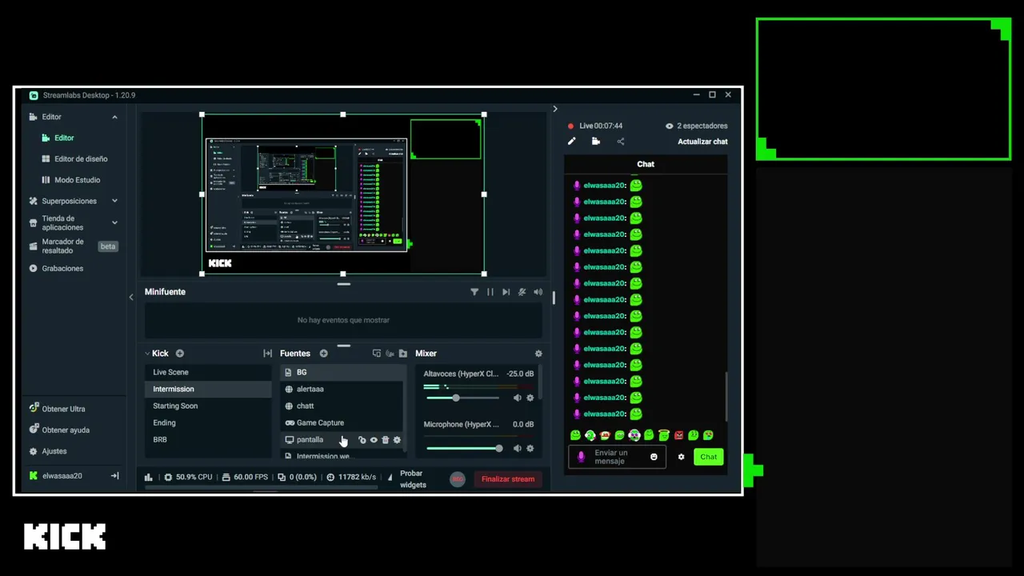Expand the Kick scene collection dropdown
The width and height of the screenshot is (1024, 576).
coord(147,354)
